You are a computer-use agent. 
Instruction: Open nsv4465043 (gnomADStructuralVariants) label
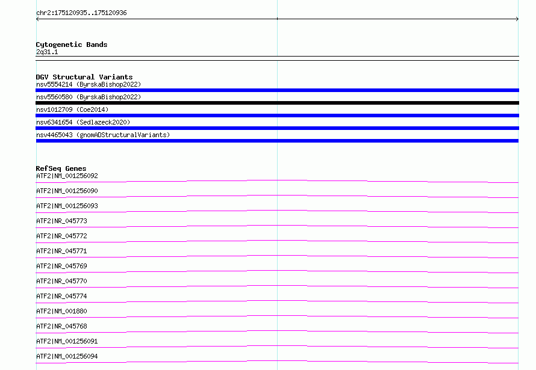103,135
